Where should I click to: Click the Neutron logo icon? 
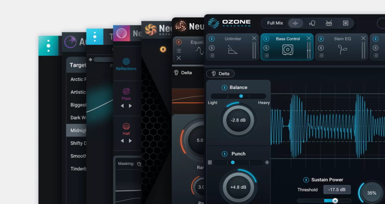(x=181, y=26)
